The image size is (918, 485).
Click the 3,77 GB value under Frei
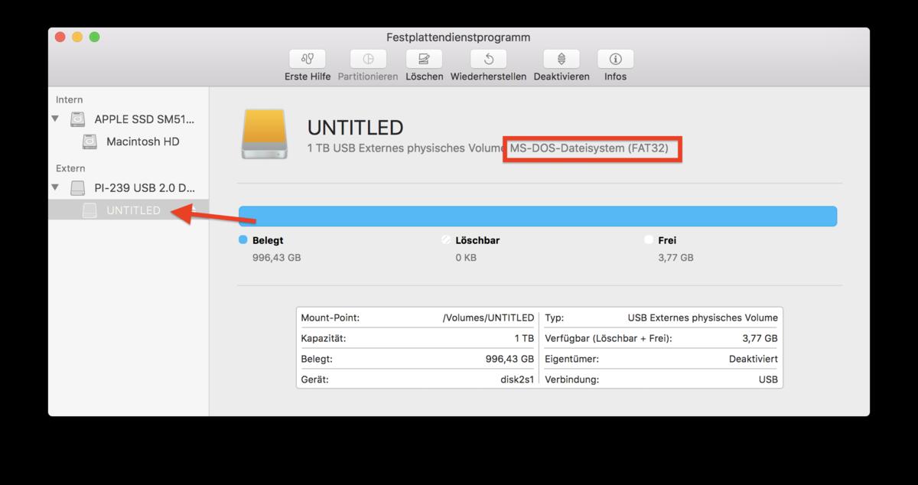pos(675,258)
